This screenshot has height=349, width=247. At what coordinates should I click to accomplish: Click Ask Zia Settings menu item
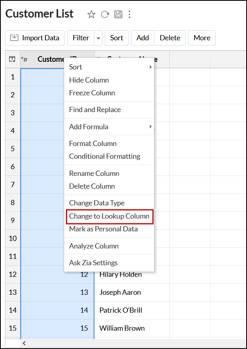pos(93,263)
